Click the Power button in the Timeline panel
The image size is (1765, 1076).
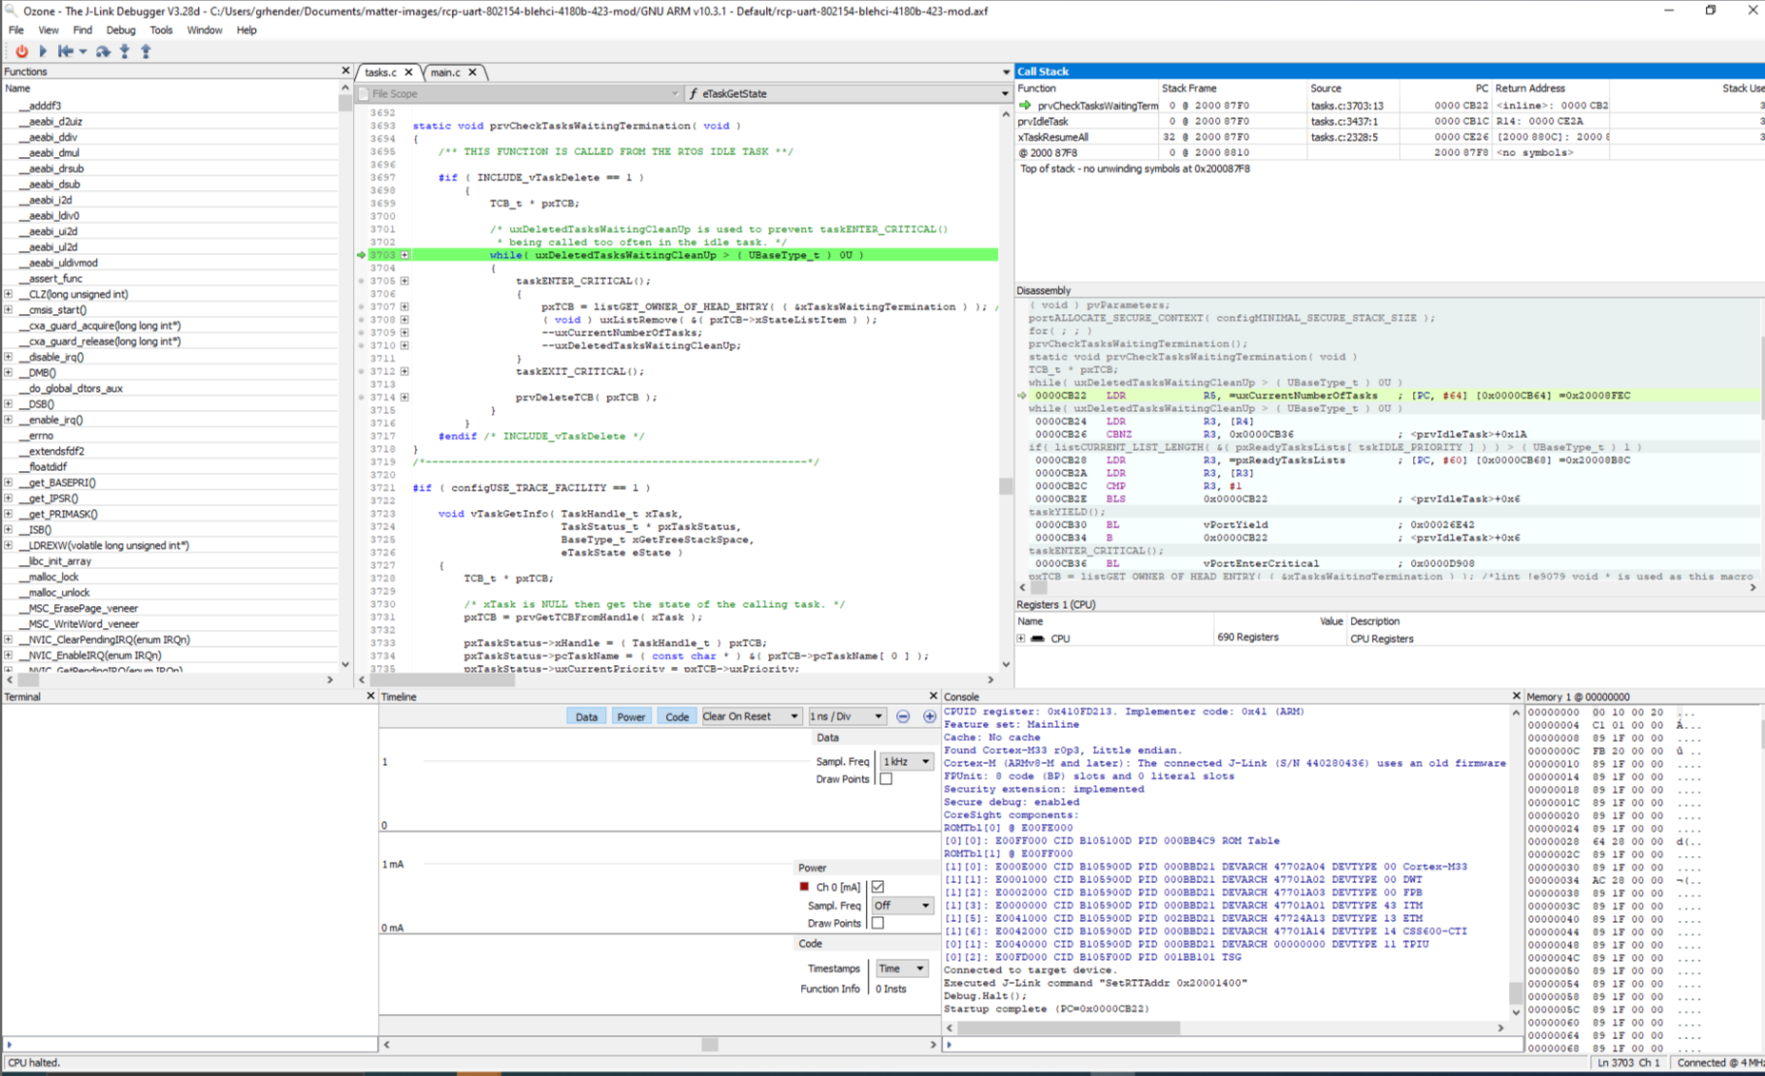coord(631,715)
